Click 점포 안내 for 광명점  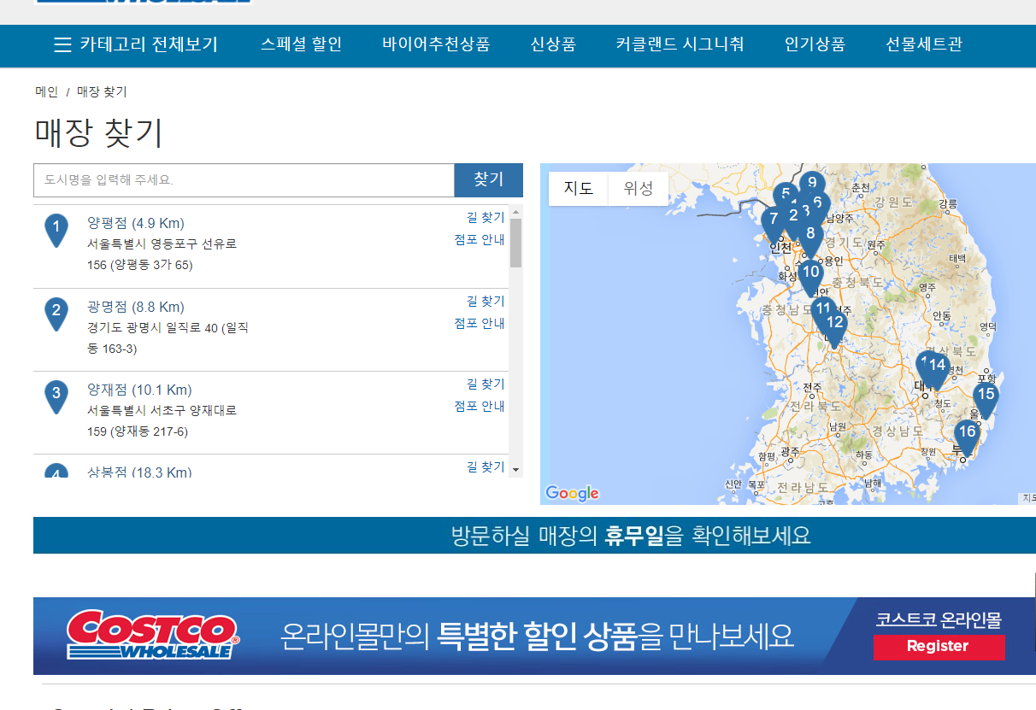pyautogui.click(x=480, y=324)
